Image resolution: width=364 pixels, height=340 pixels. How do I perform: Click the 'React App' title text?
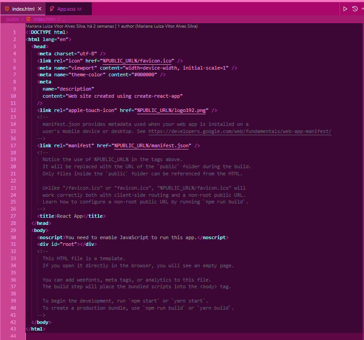70,216
